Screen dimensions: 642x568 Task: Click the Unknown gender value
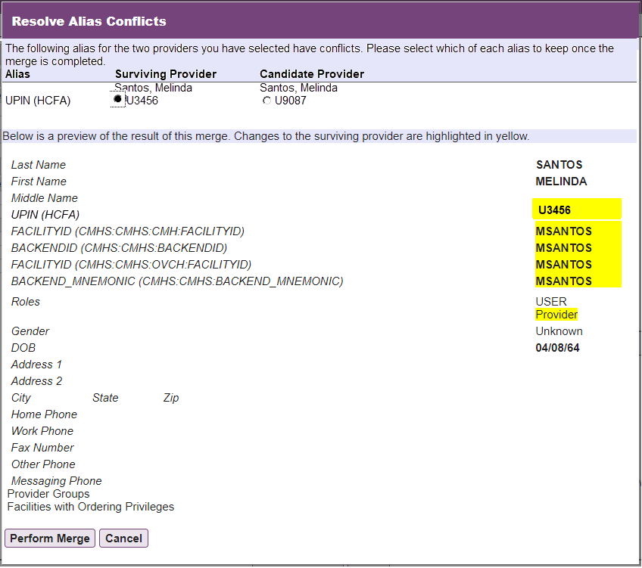point(559,331)
